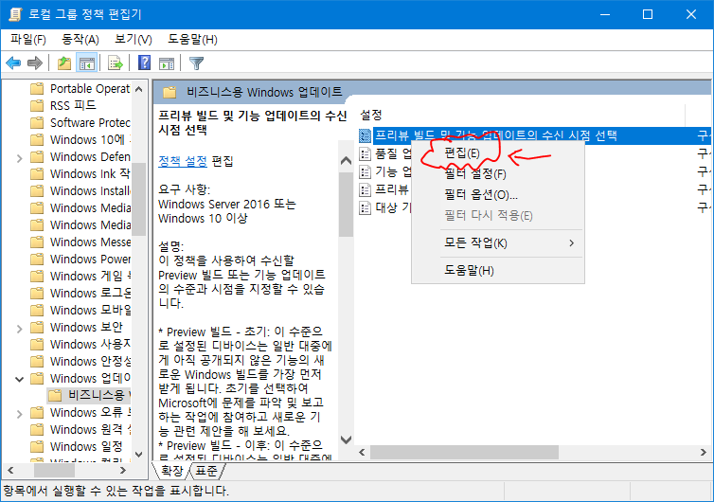Screen dimensions: 714x502
Task: Click the Forward arrow toolbar icon
Action: pos(35,63)
